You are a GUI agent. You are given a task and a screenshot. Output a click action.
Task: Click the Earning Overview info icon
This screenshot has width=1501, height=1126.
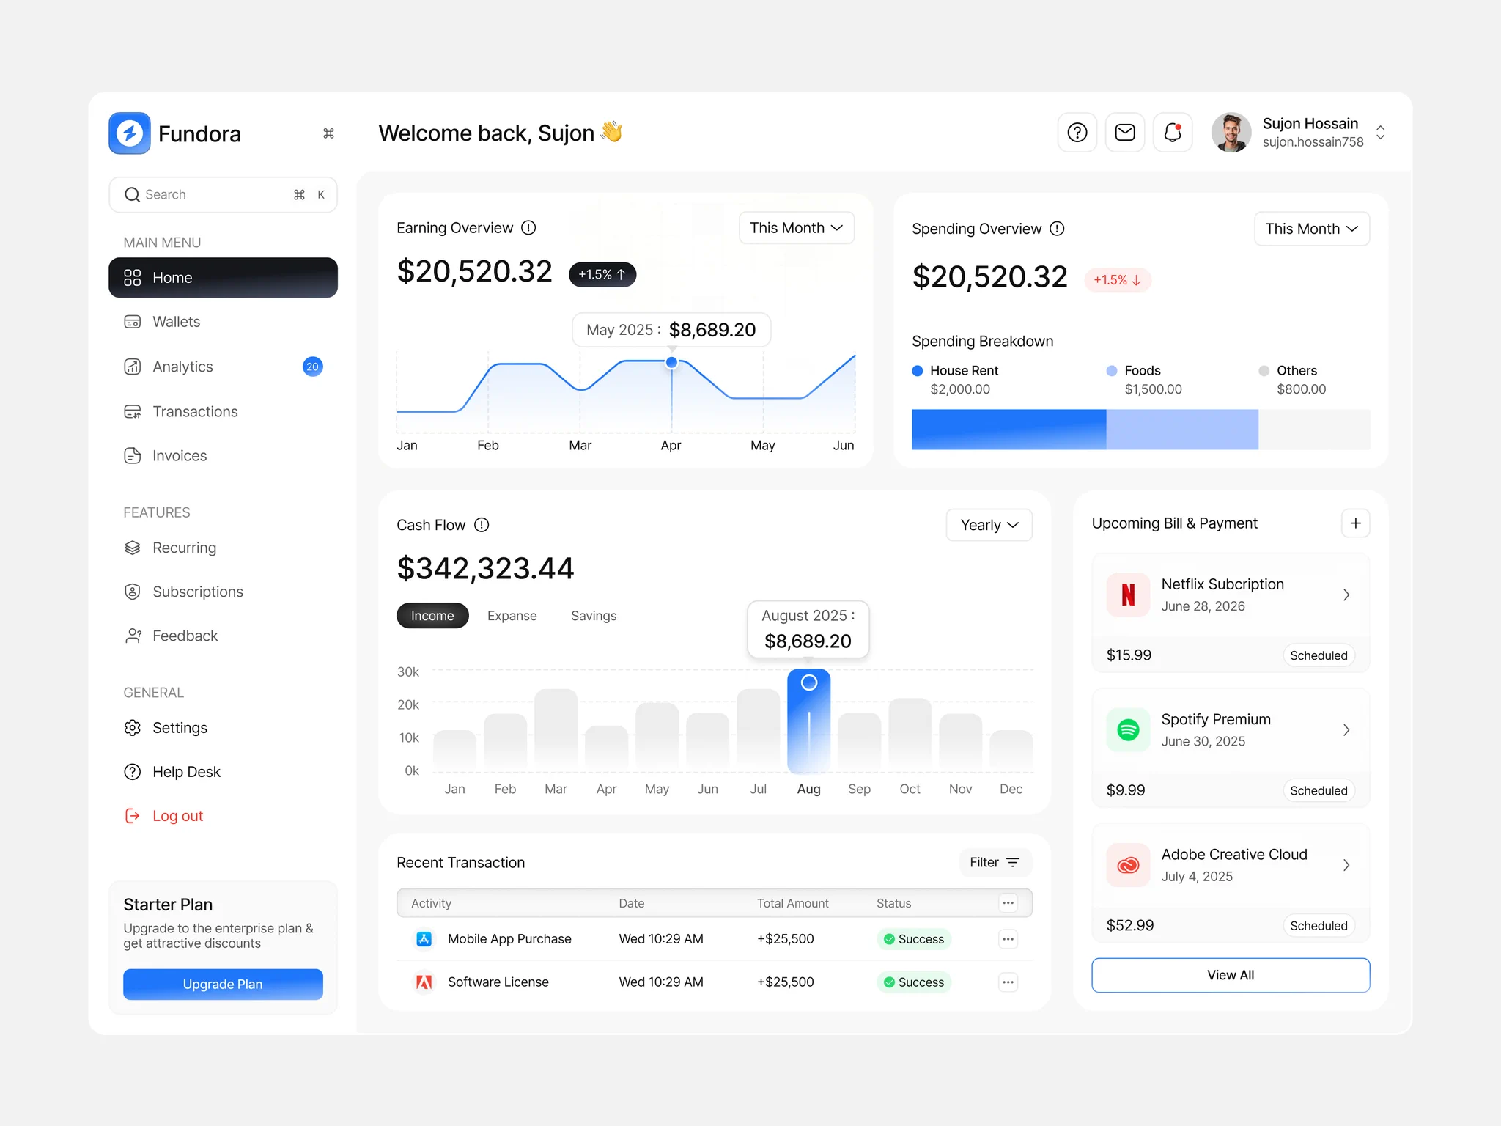[x=528, y=228]
